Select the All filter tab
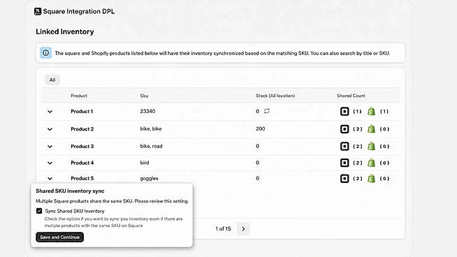Screen dimensions: 457x257 coord(52,80)
